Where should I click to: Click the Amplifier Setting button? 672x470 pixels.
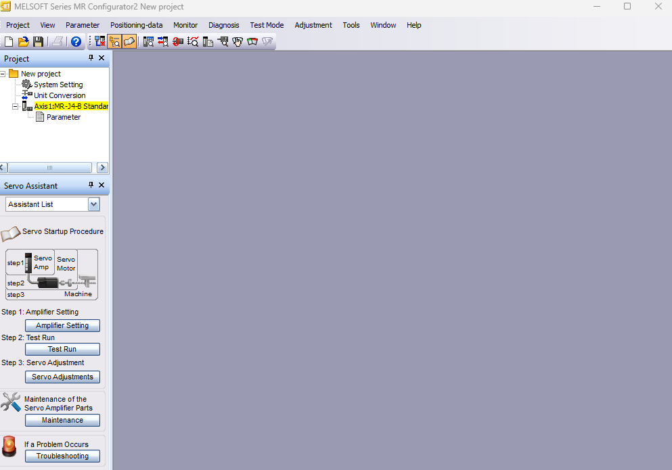[62, 326]
